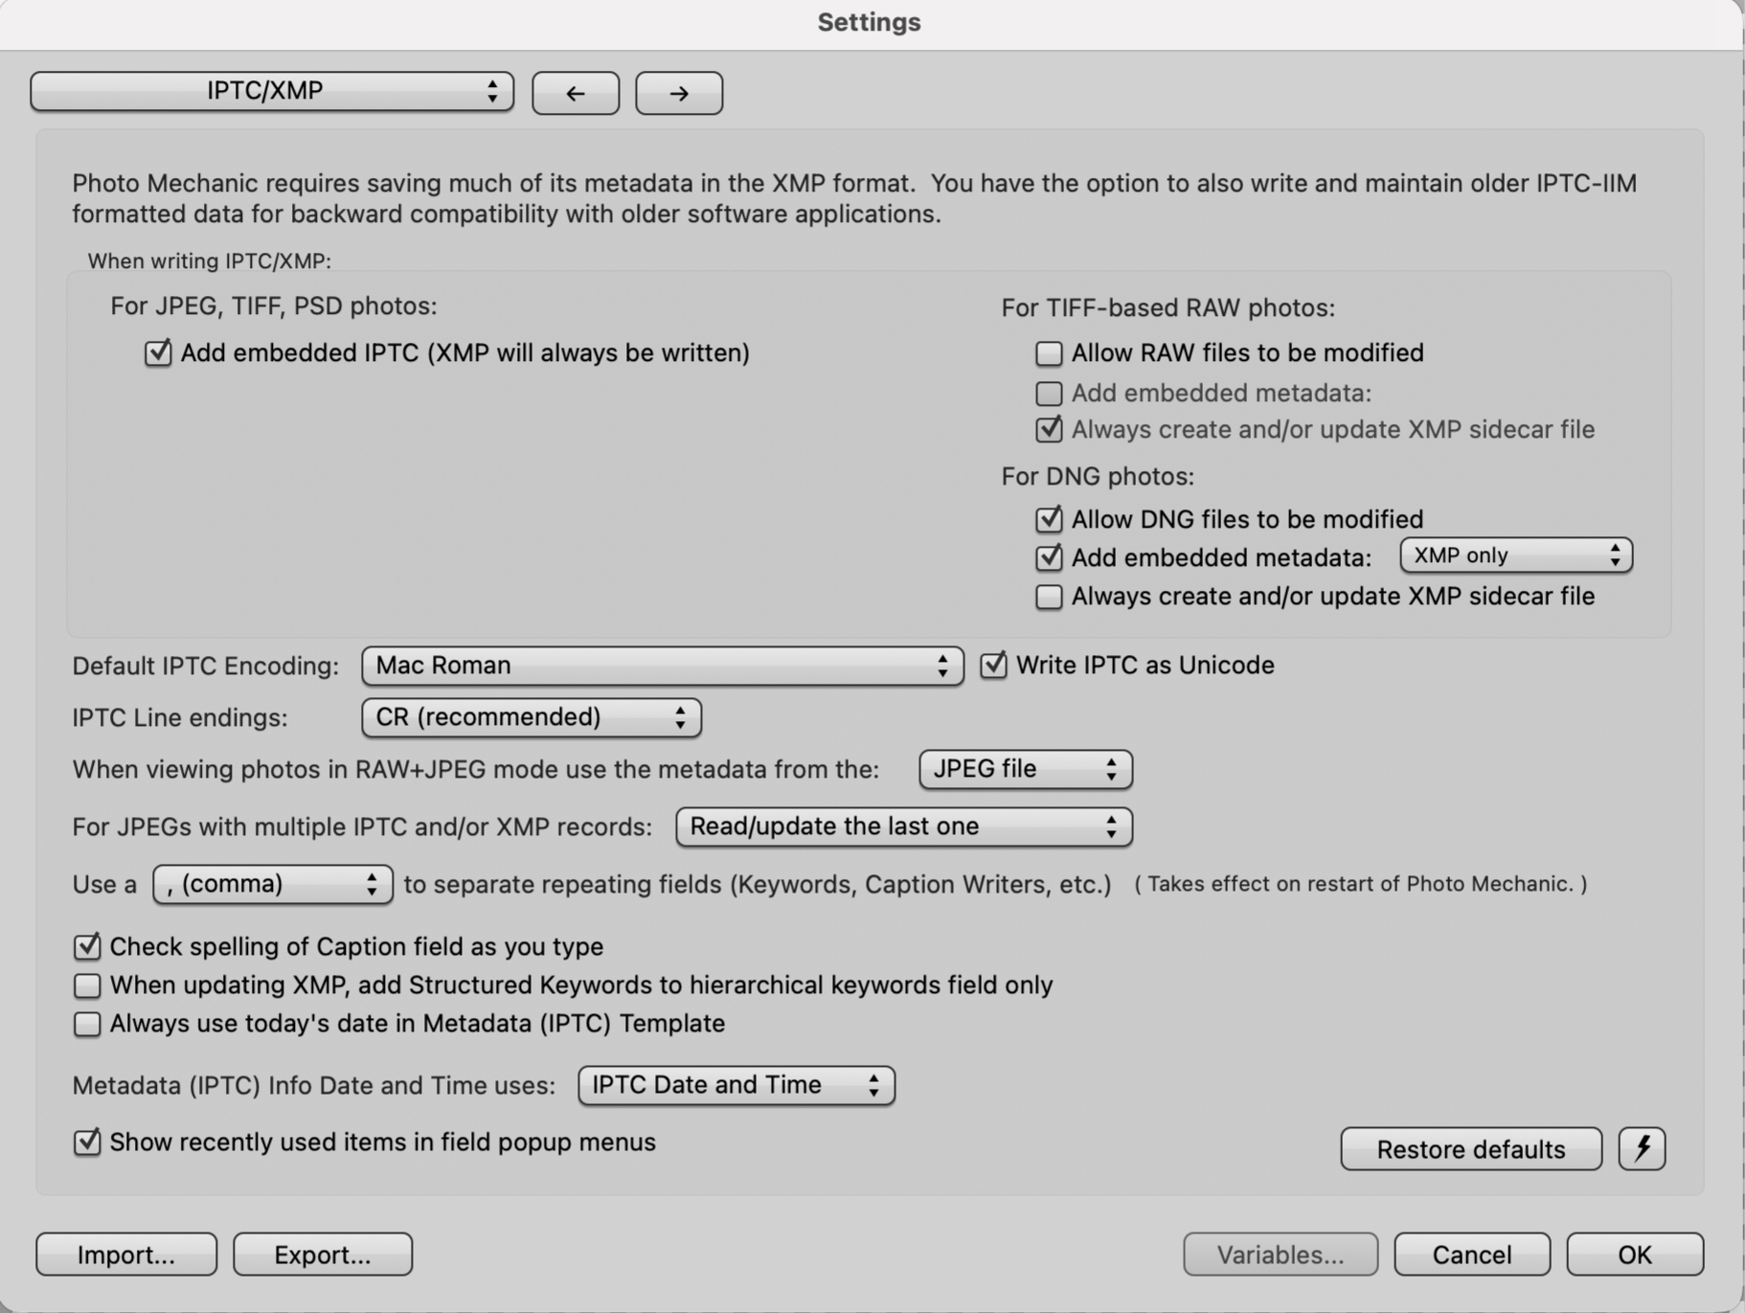Click the Cancel button
1745x1313 pixels.
[1472, 1255]
